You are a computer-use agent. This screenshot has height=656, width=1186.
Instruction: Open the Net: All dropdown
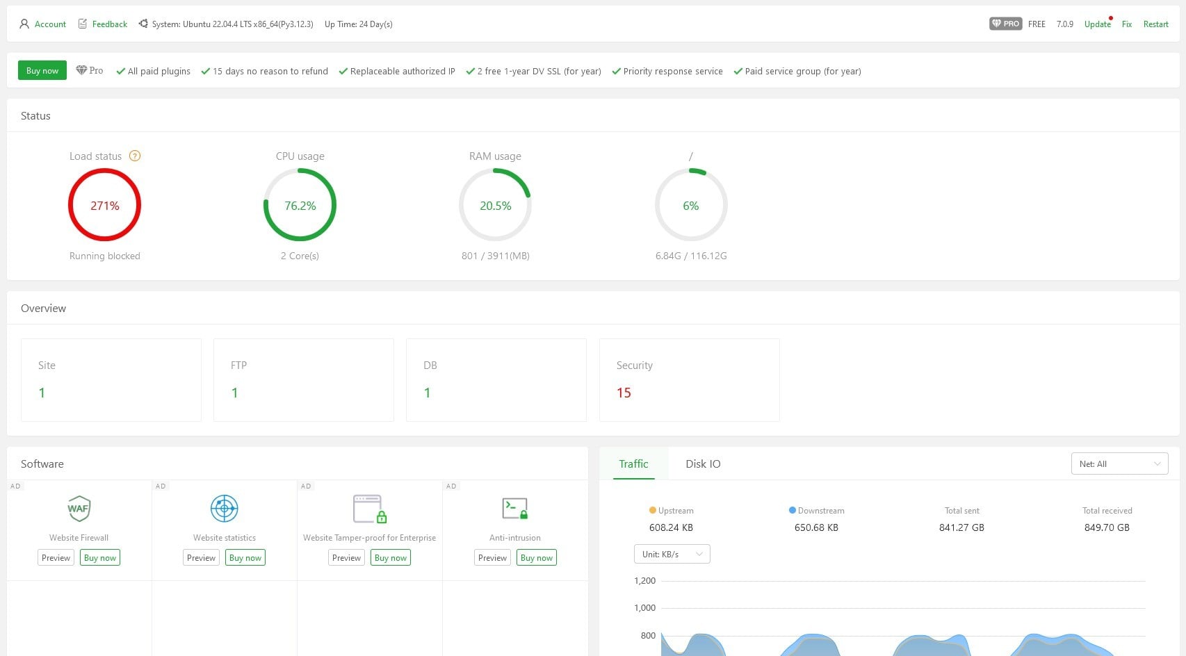pos(1119,464)
